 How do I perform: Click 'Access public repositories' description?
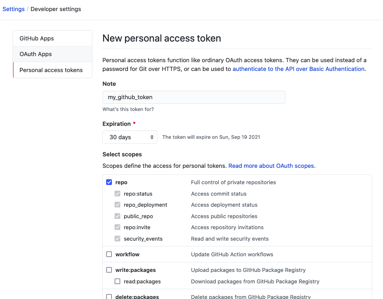click(224, 216)
